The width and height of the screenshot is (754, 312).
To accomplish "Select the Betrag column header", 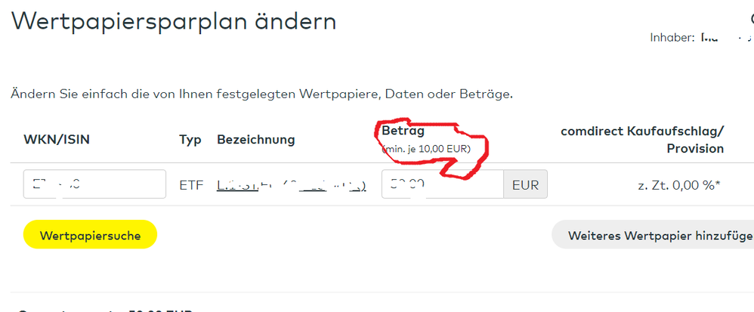I will pos(403,131).
